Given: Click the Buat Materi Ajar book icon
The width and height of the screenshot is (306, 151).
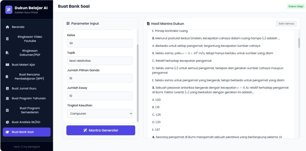Looking at the screenshot, I should click(x=7, y=65).
